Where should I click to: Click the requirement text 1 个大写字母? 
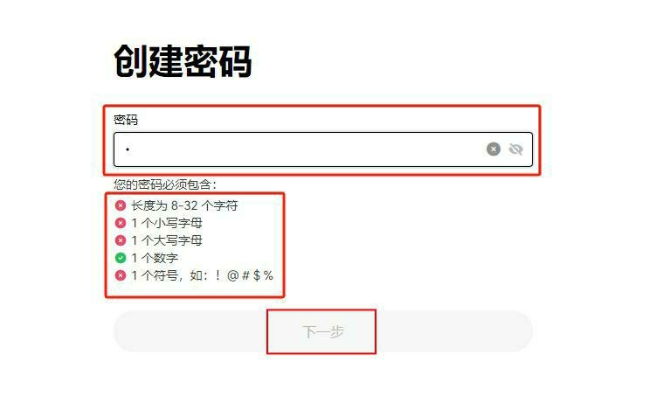[x=167, y=240]
